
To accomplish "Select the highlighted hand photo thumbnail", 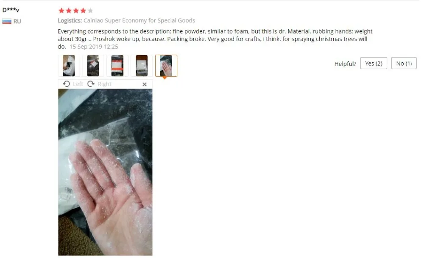I will click(166, 66).
